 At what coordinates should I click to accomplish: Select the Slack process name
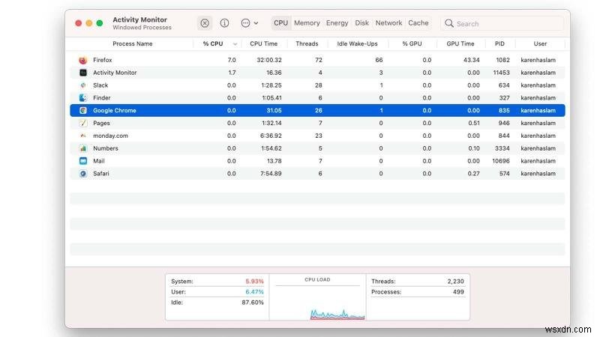click(x=100, y=85)
